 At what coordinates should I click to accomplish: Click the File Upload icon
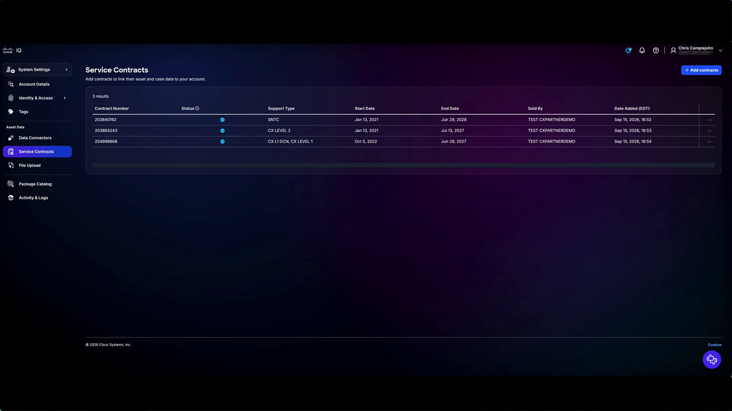click(11, 166)
